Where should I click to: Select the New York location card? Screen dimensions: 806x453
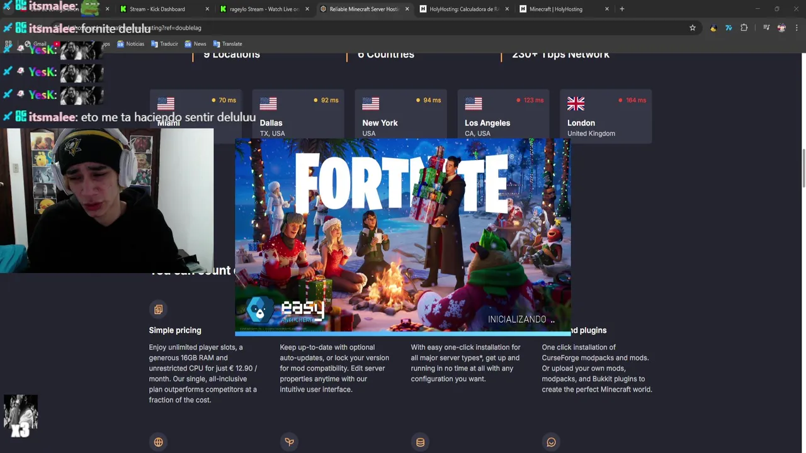pos(400,116)
